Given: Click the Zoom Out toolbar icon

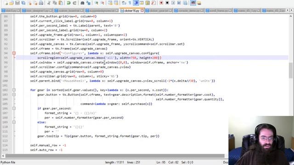Looking at the screenshot, I should (102, 3).
